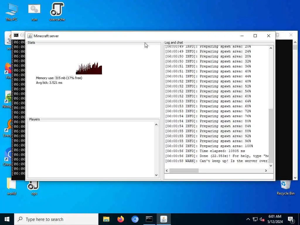Open the world folder on desktop
300x225 pixels.
[11, 187]
